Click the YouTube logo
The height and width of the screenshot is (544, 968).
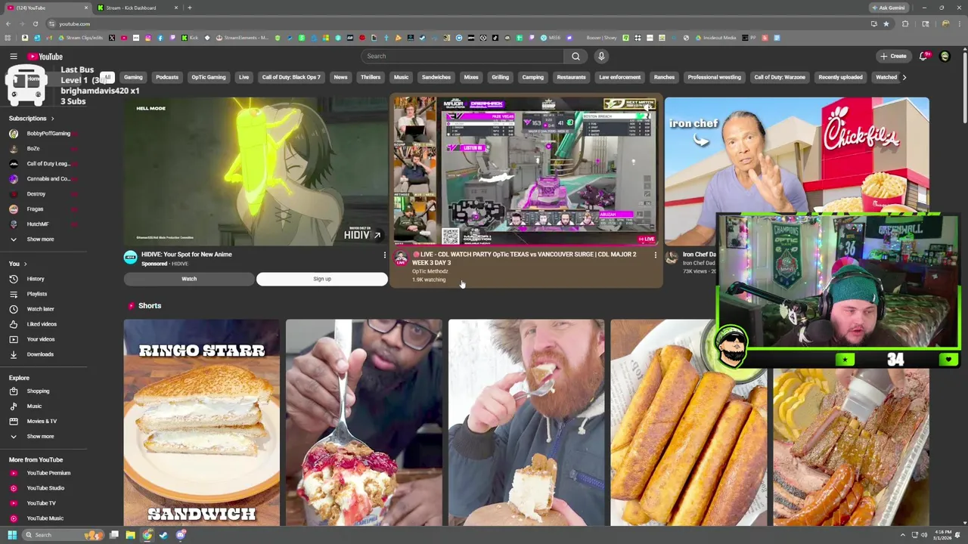[x=45, y=57]
